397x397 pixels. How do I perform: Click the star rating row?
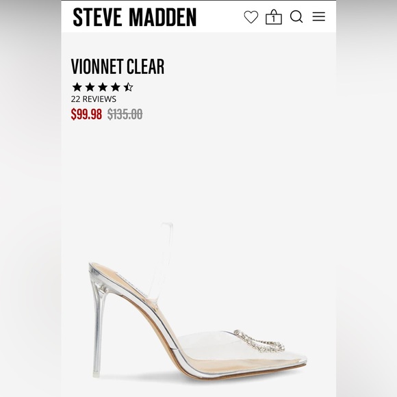click(103, 87)
